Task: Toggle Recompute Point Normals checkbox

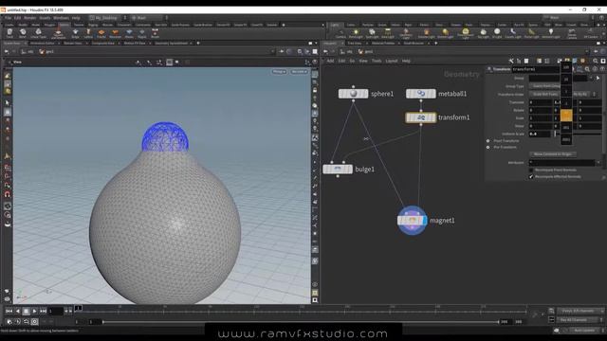Action: coord(531,170)
